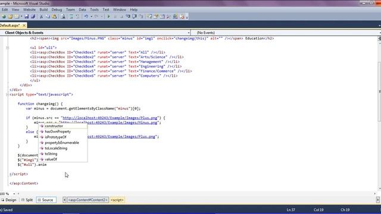Click the Save floppy disk icon
Image resolution: width=381 pixels, height=214 pixels.
[x=26, y=17]
